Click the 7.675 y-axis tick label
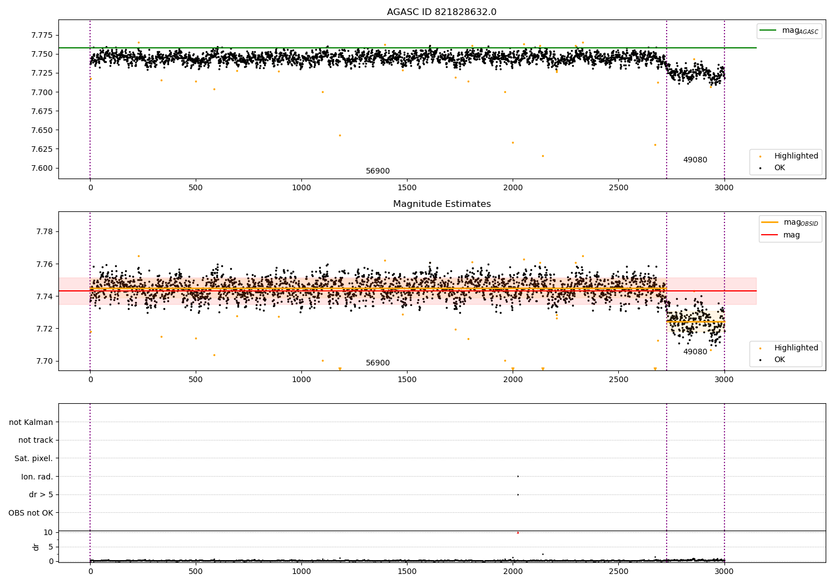834x584 pixels. pyautogui.click(x=42, y=111)
